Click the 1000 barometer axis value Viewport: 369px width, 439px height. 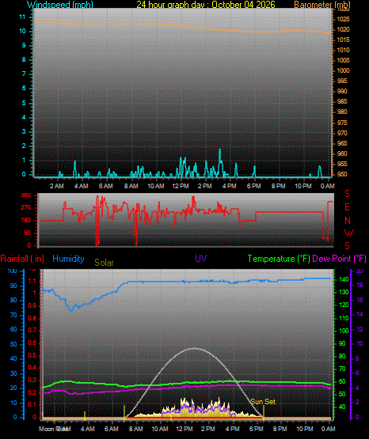coord(343,70)
